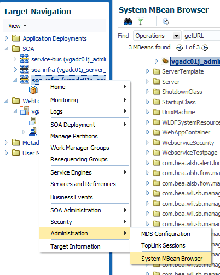Select MDS Configuration in the submenu
220x275 pixels.
pos(171,234)
